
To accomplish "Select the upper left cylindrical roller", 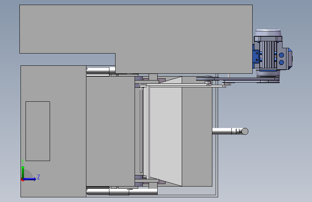I will click(101, 70).
